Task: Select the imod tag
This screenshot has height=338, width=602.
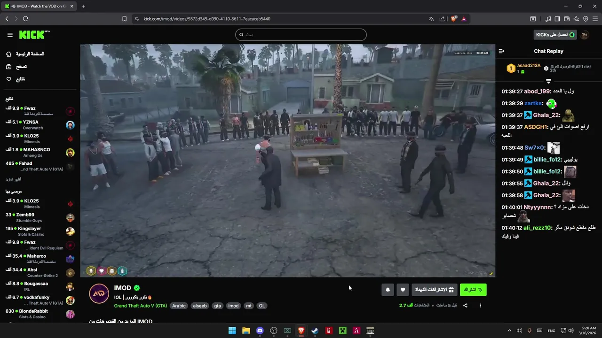Action: (x=233, y=306)
